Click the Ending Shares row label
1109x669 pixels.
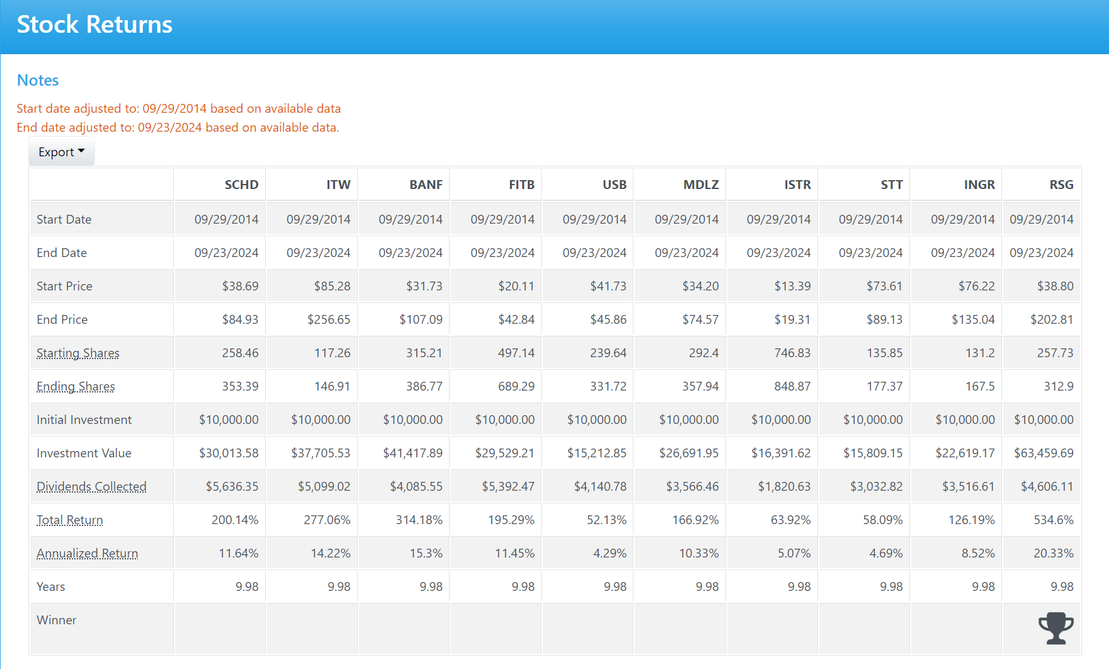coord(76,386)
